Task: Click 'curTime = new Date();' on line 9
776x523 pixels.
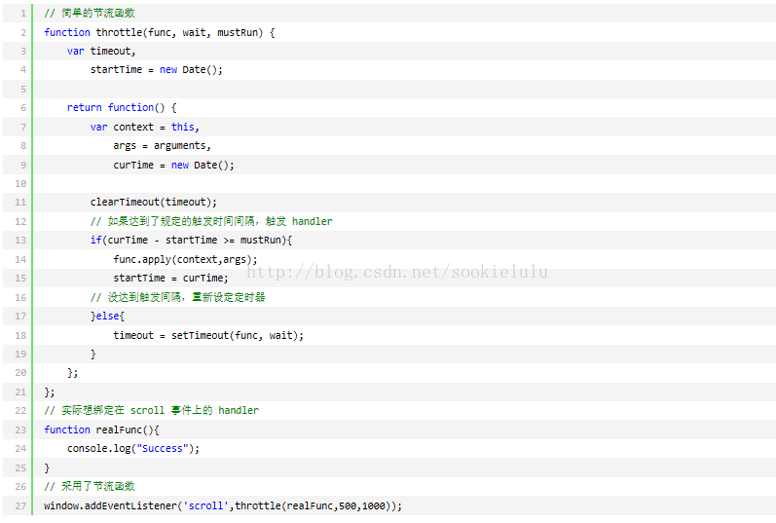Action: pyautogui.click(x=173, y=165)
